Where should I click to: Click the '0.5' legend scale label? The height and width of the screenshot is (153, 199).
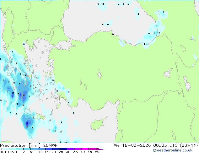[11, 152]
